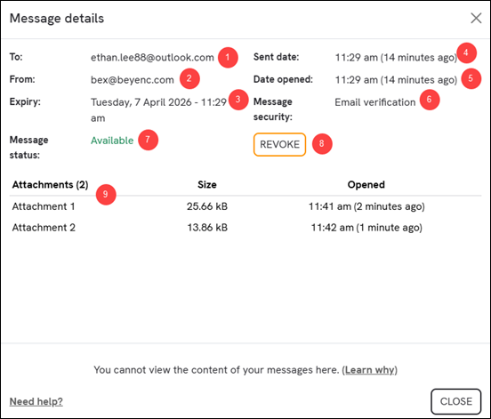Click the Attachments (2) column header
The height and width of the screenshot is (419, 491).
pyautogui.click(x=50, y=185)
